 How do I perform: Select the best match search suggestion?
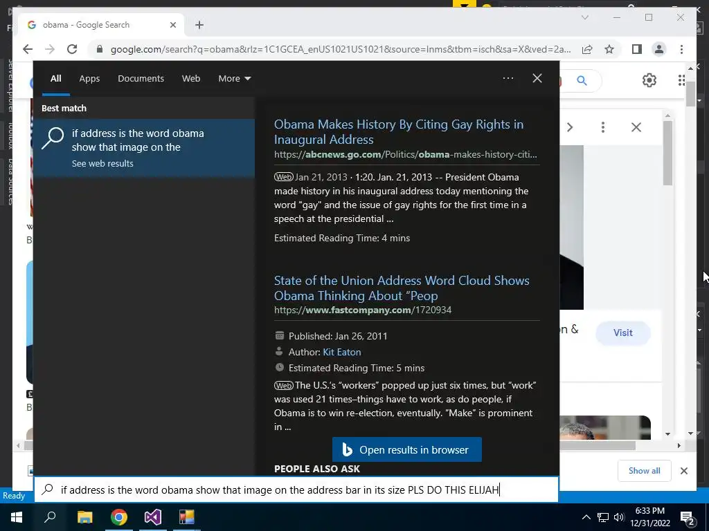click(x=144, y=148)
